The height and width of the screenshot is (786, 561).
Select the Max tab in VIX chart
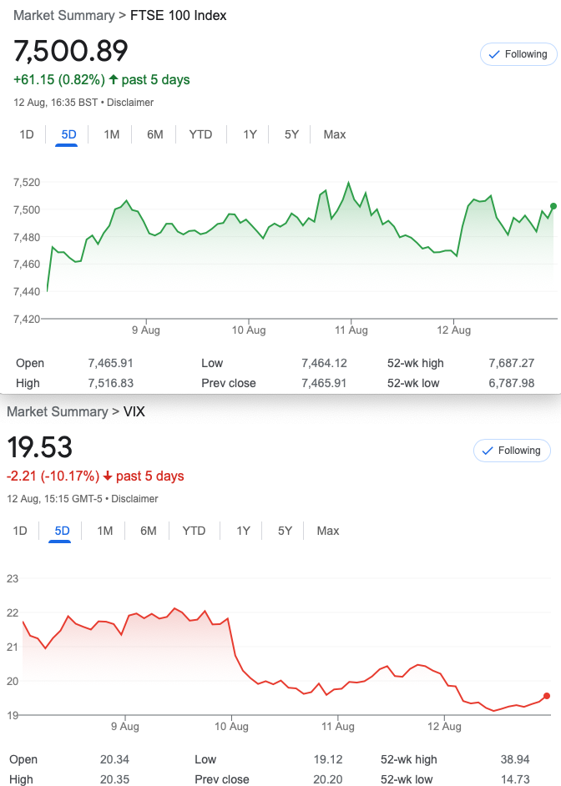[328, 531]
